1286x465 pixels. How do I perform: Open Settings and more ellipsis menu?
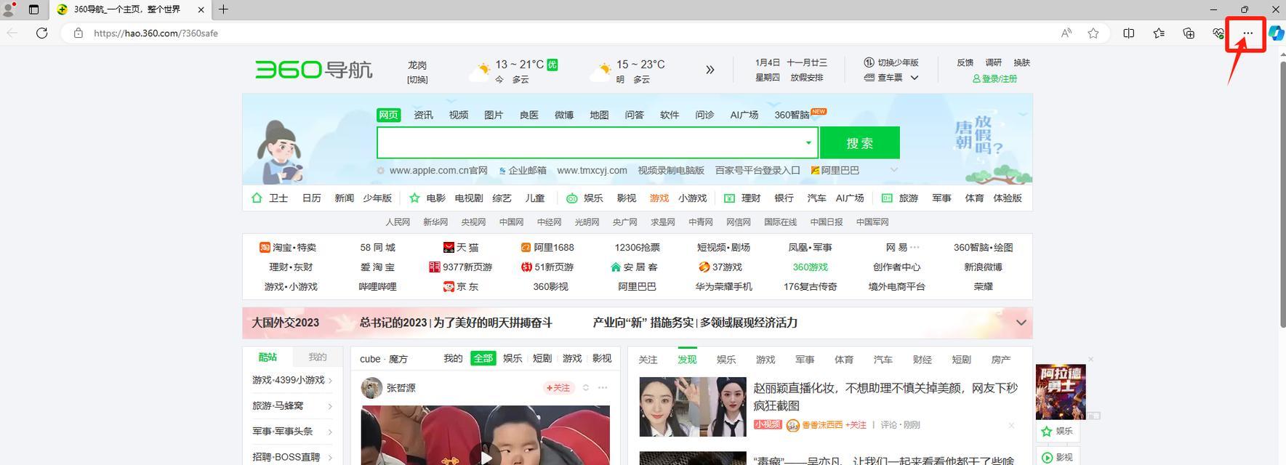[1248, 33]
